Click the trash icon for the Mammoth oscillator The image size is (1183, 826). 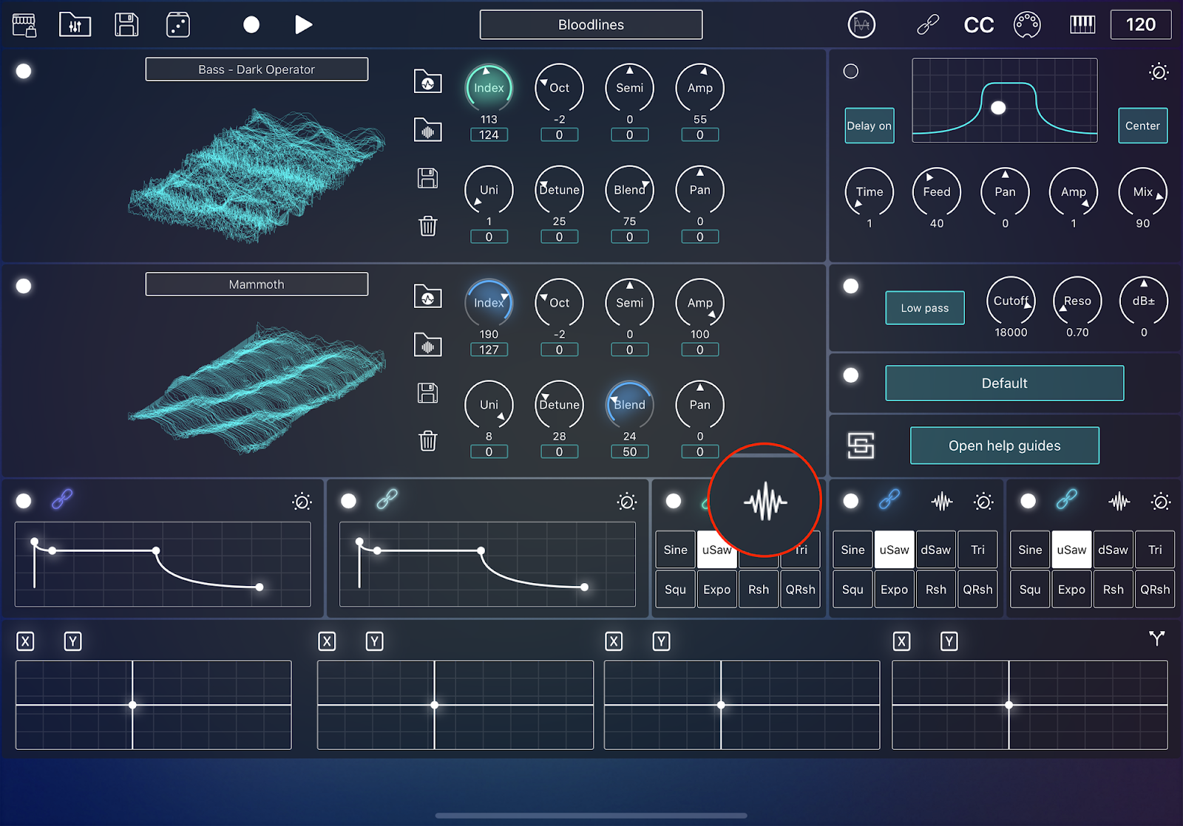[427, 442]
